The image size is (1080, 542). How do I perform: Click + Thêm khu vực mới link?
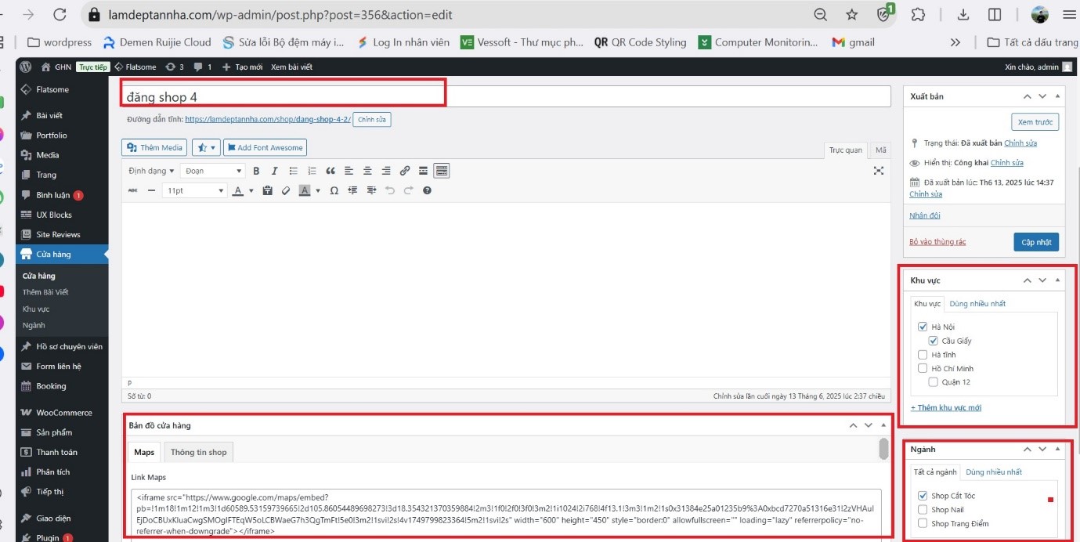946,408
